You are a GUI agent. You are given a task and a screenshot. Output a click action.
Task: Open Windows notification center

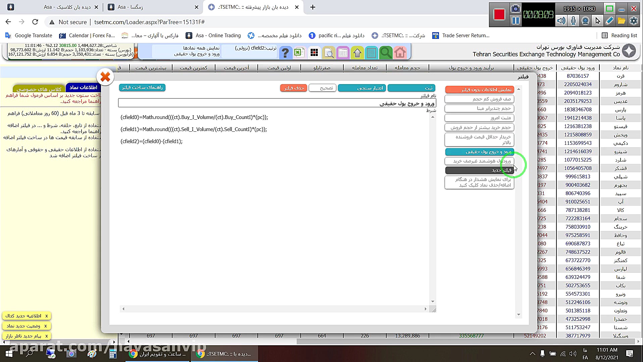(630, 354)
